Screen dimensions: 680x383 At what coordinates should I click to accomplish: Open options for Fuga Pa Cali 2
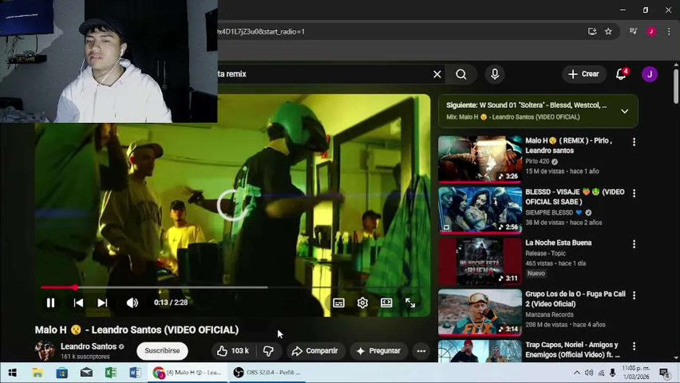coord(634,295)
